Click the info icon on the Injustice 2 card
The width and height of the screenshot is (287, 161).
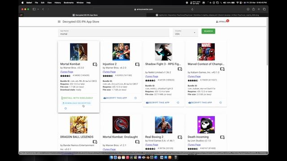[135, 98]
